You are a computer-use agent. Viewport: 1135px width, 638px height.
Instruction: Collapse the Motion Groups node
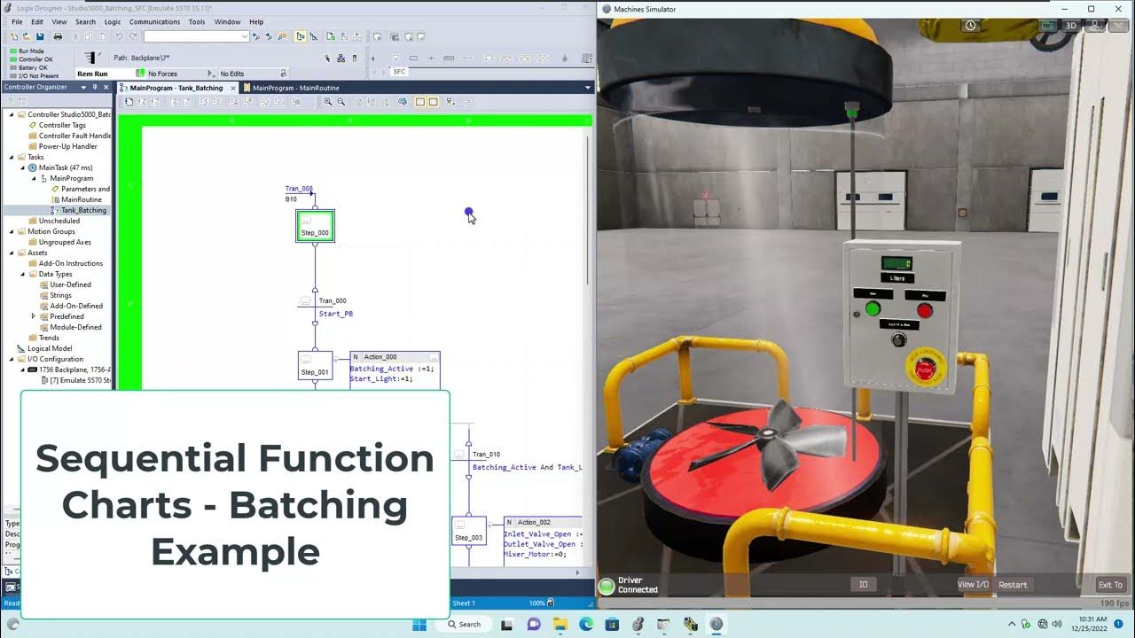click(x=12, y=231)
